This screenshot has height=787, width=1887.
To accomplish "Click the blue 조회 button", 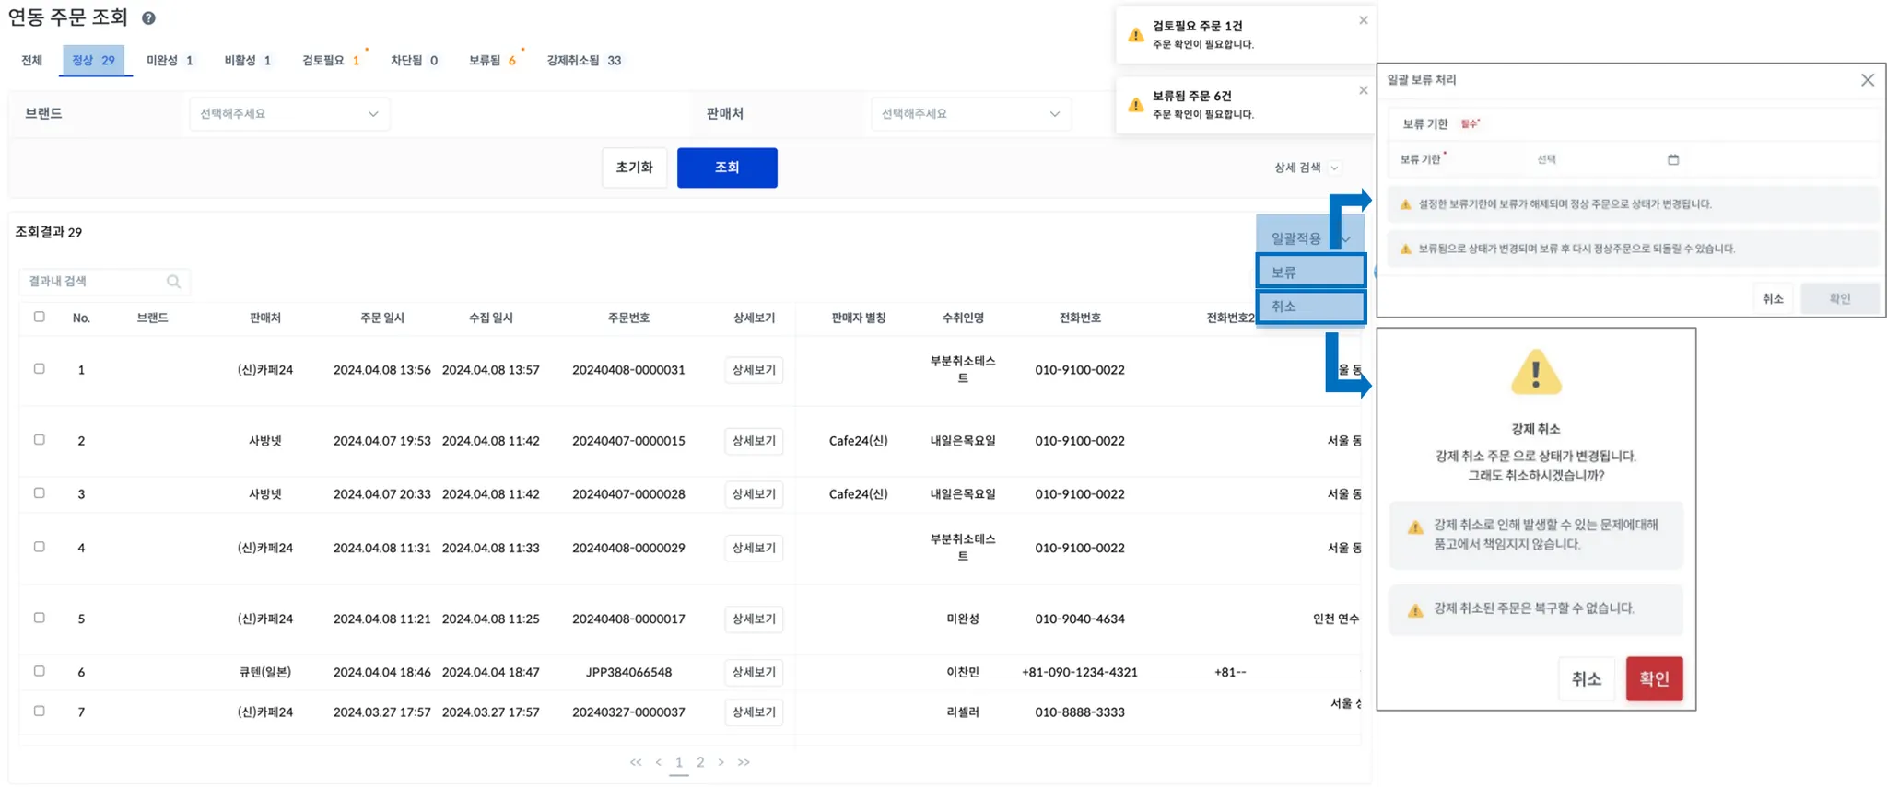I will [727, 168].
